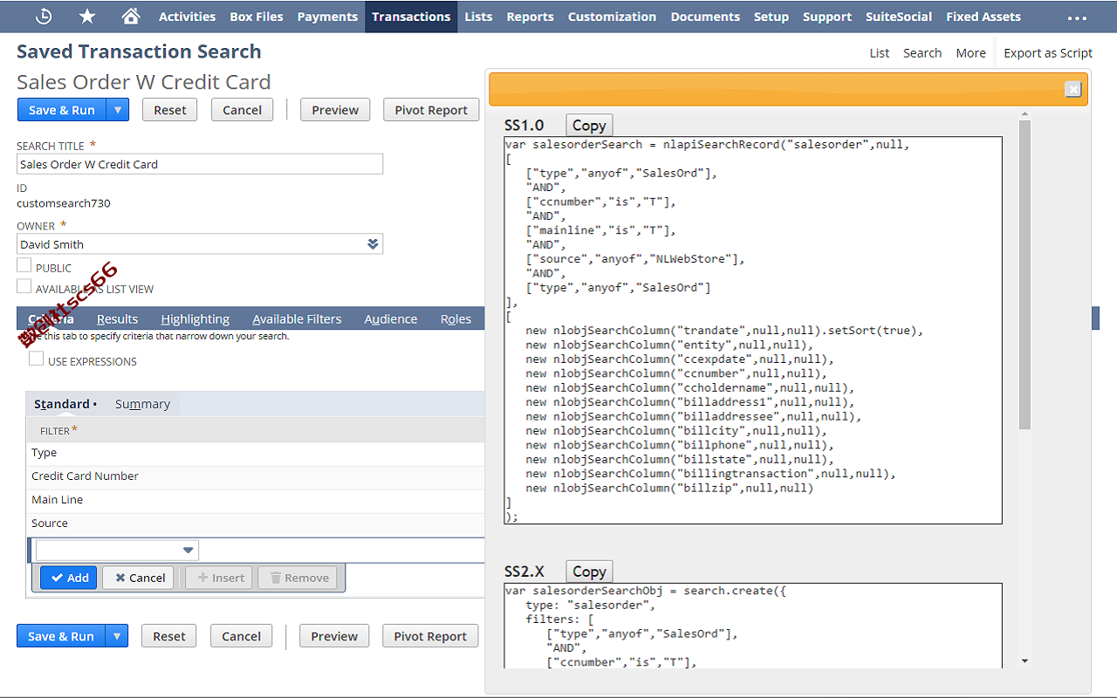Open the Lists menu

pos(478,17)
